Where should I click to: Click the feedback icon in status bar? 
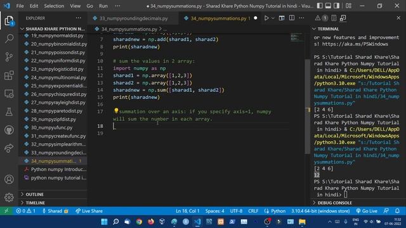pyautogui.click(x=386, y=211)
